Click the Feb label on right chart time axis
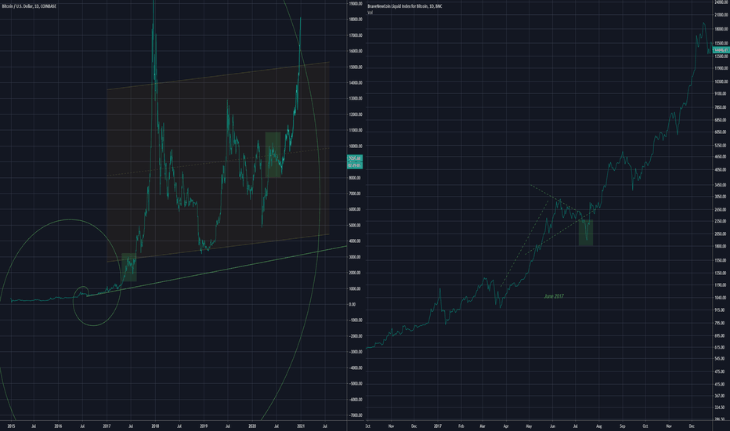 click(461, 426)
